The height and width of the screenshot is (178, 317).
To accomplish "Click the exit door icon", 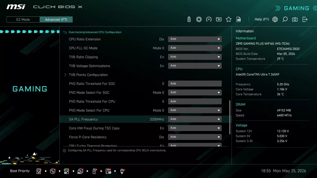I will (305, 19).
